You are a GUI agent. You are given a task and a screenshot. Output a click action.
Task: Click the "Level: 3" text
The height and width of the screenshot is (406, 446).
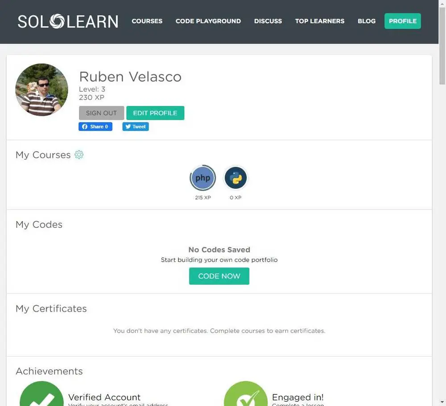click(x=92, y=89)
